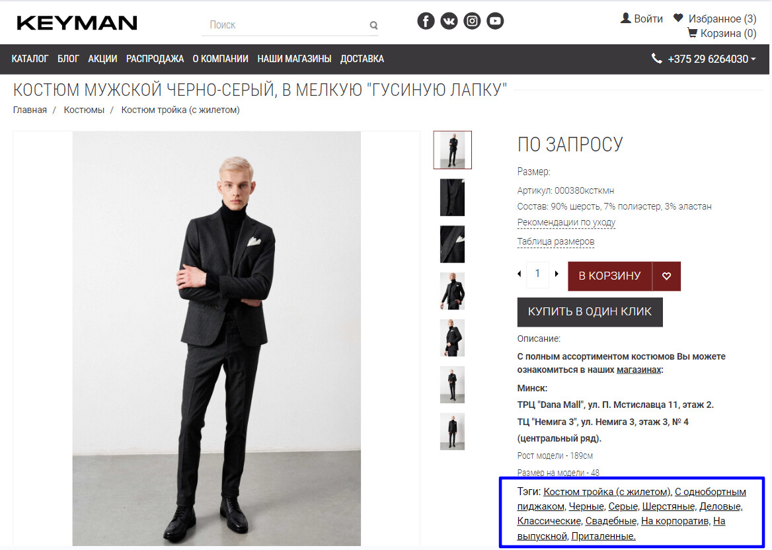The image size is (772, 550).
Task: Click the Войти login user icon
Action: [626, 19]
